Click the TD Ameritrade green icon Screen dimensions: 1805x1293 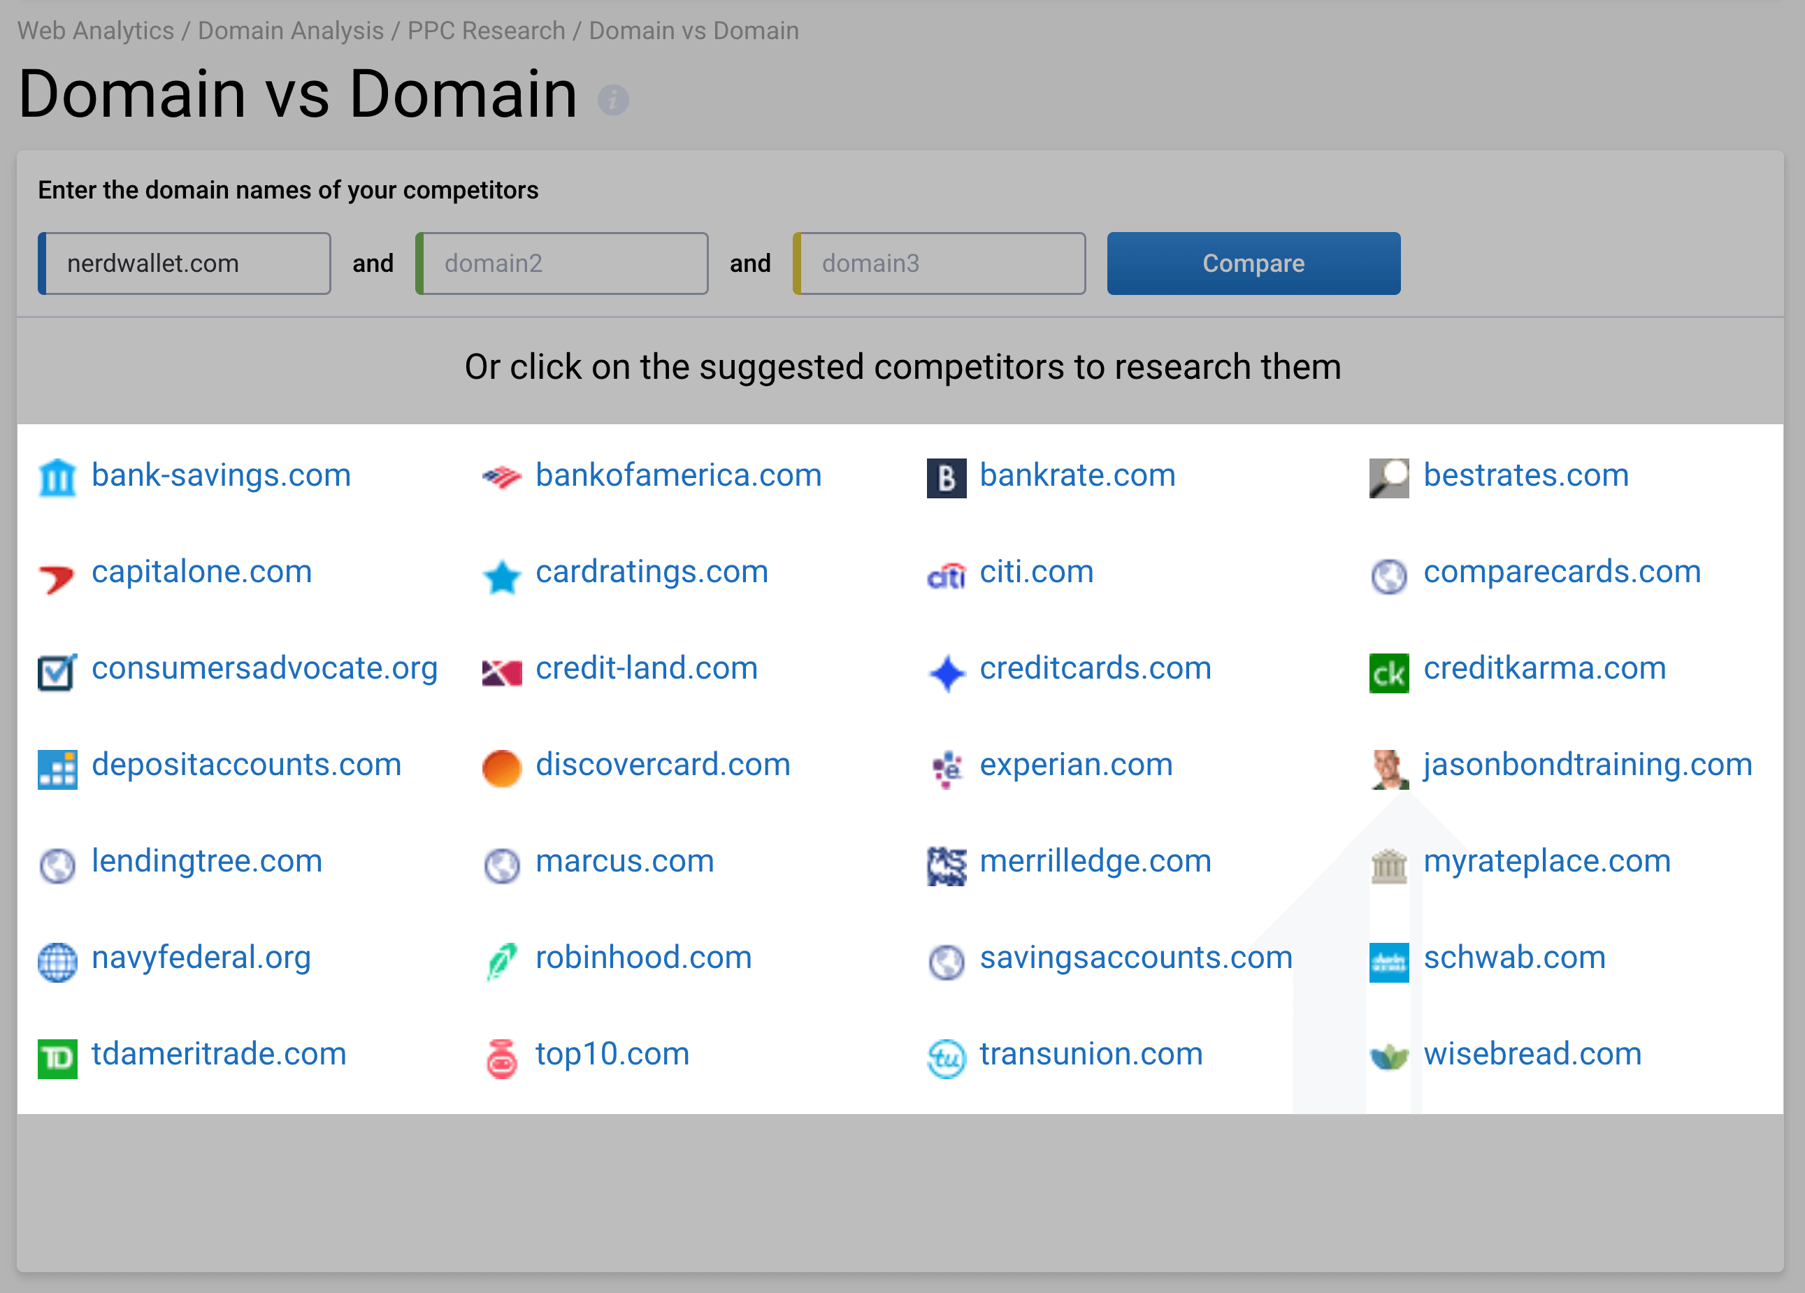pos(57,1057)
